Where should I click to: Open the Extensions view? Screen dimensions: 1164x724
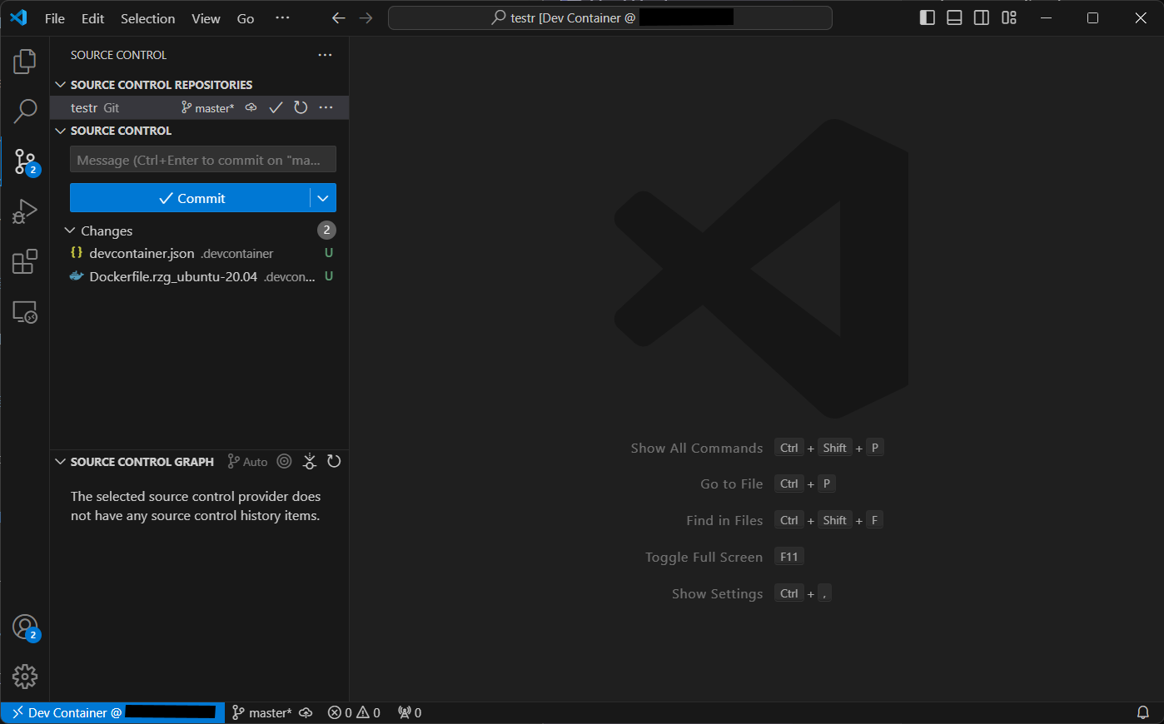tap(25, 261)
